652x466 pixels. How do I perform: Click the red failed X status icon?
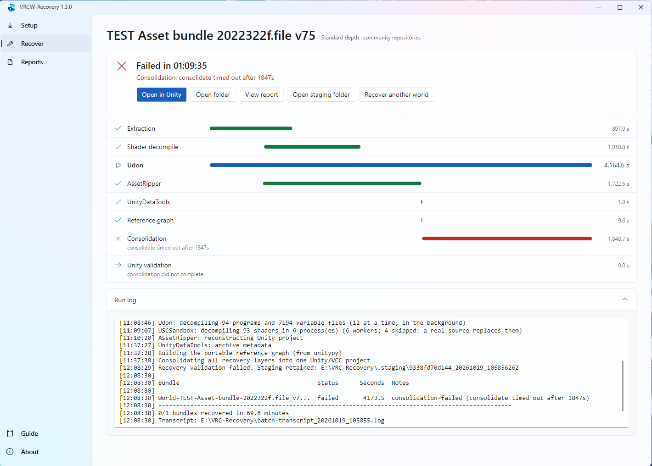point(122,66)
